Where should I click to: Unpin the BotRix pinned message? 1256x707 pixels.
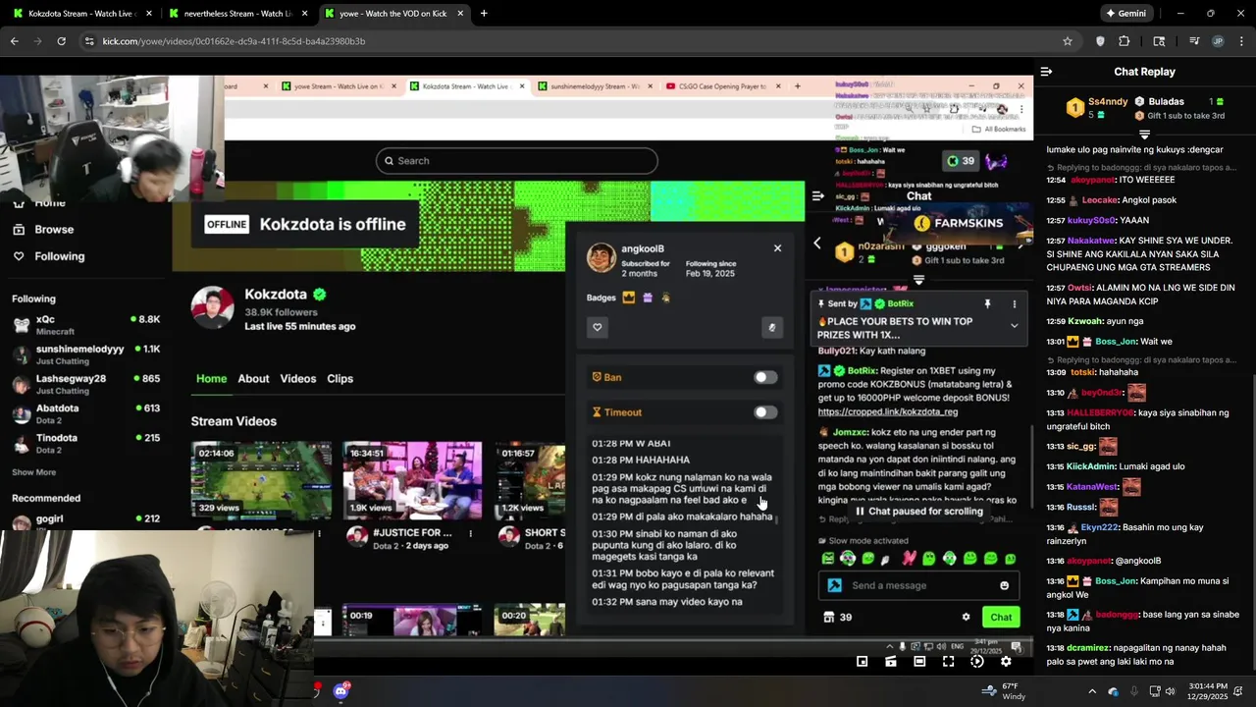[x=987, y=304]
